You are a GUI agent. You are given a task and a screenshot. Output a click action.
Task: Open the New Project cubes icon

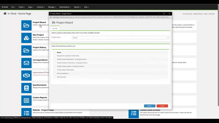pos(26,38)
